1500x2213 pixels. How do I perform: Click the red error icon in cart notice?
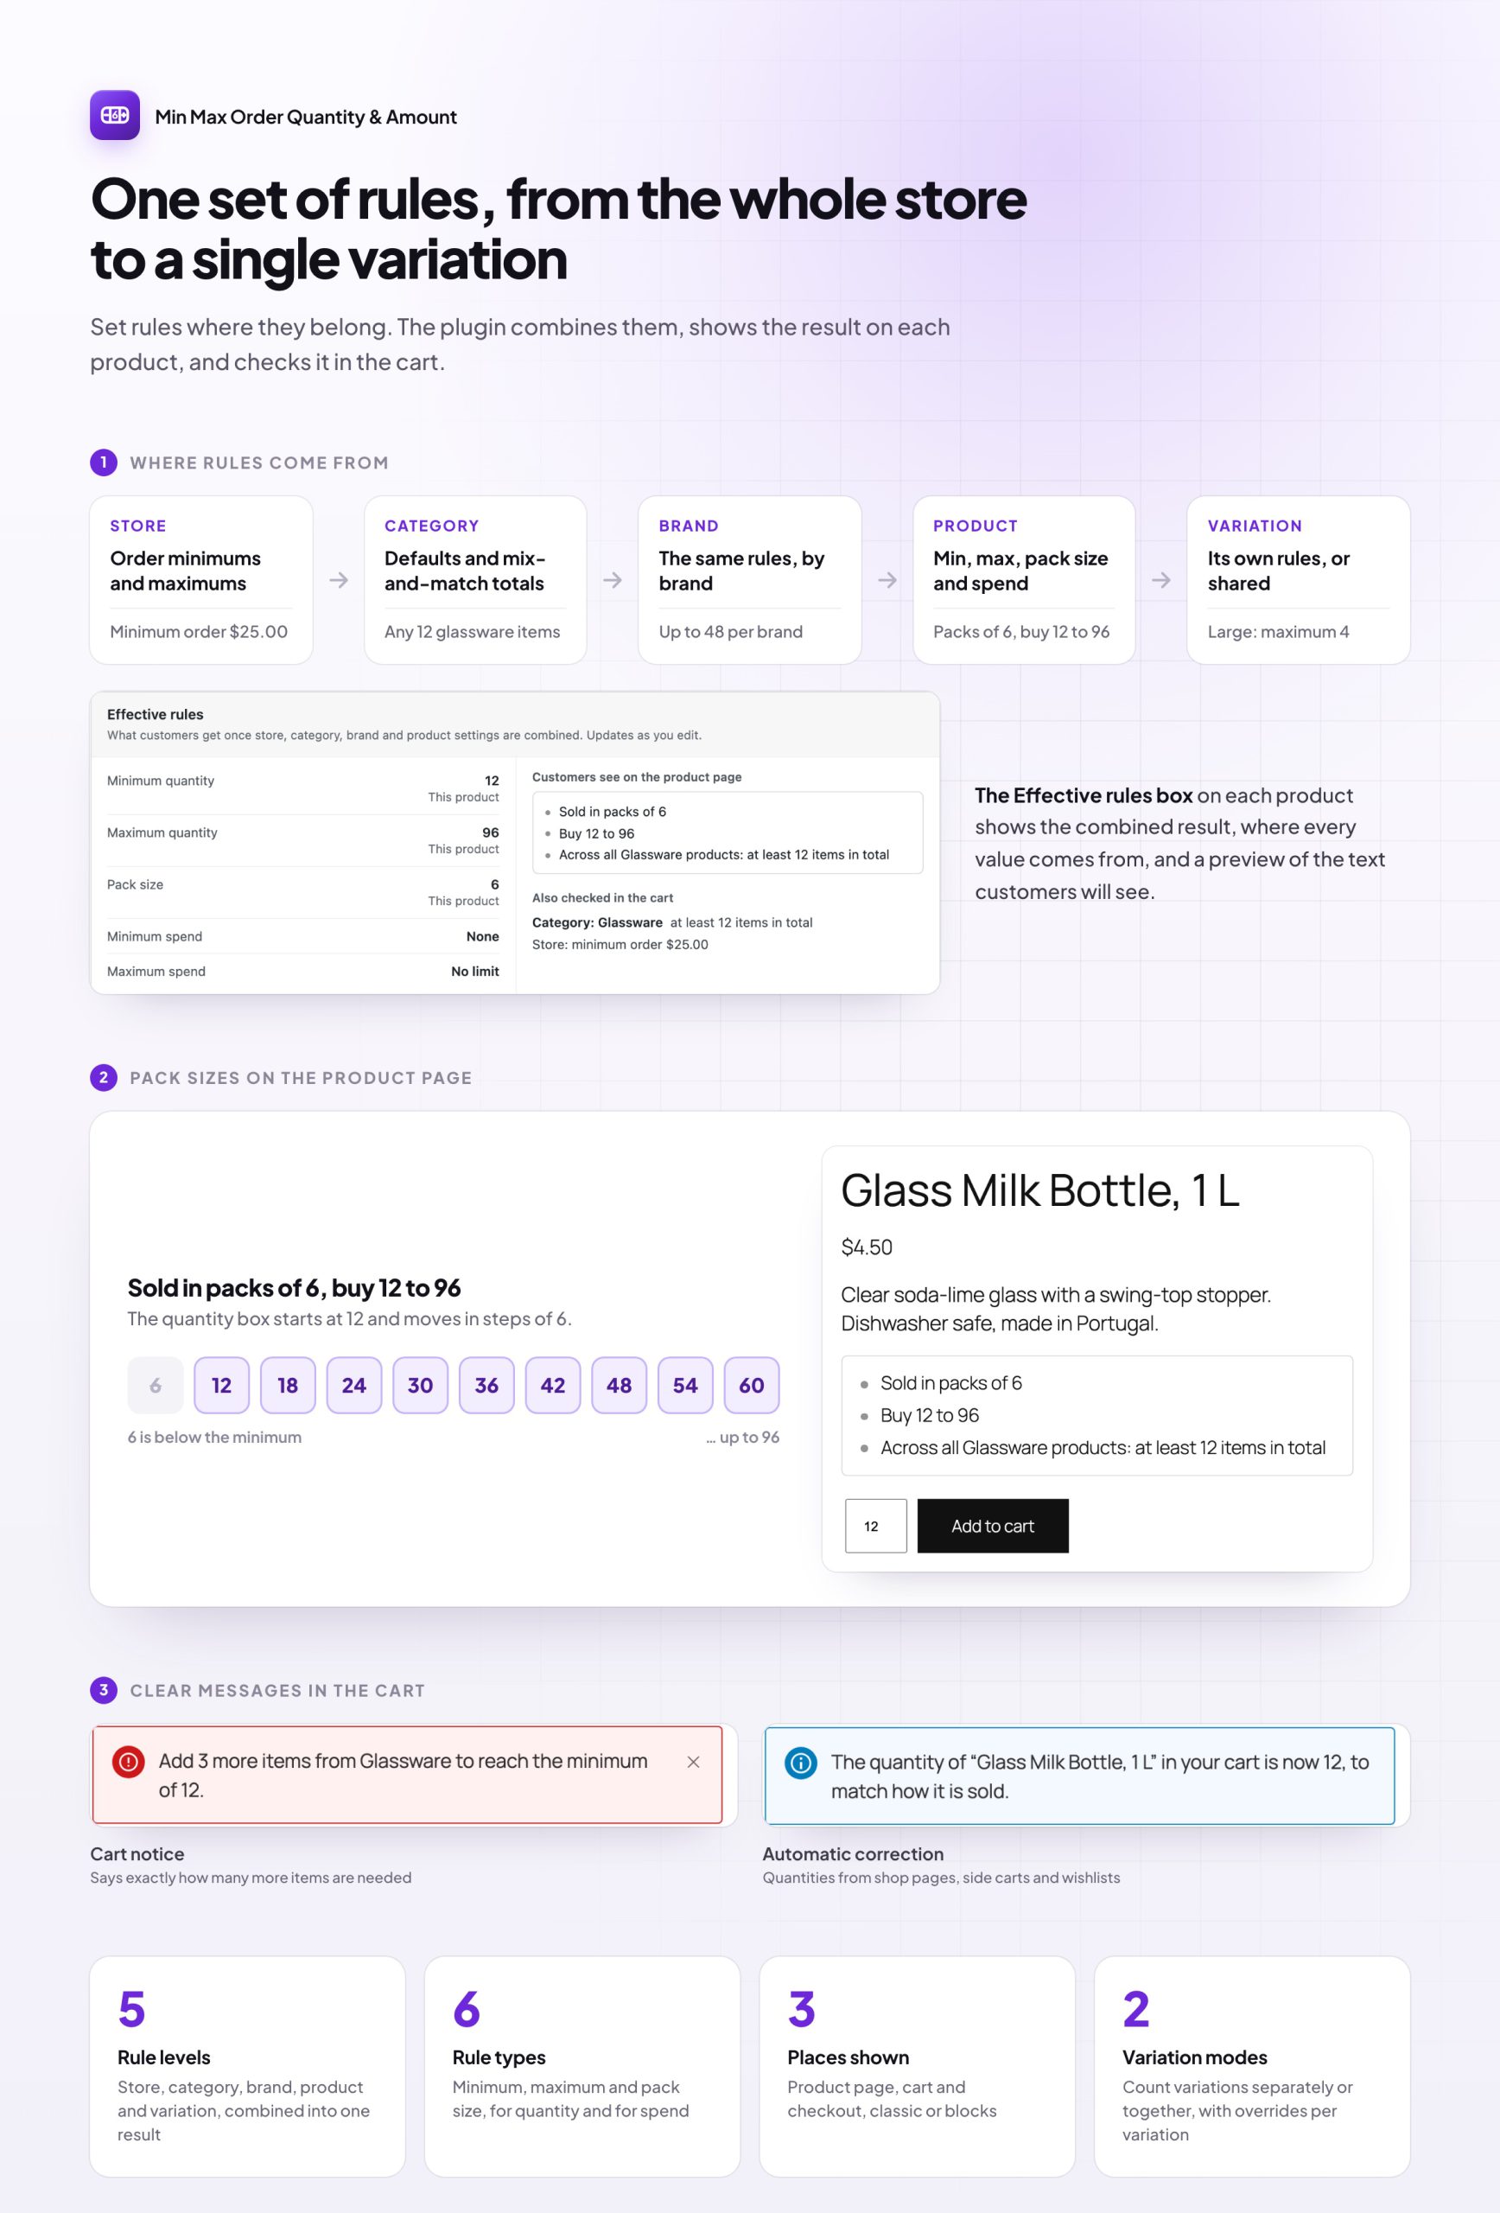pyautogui.click(x=129, y=1762)
